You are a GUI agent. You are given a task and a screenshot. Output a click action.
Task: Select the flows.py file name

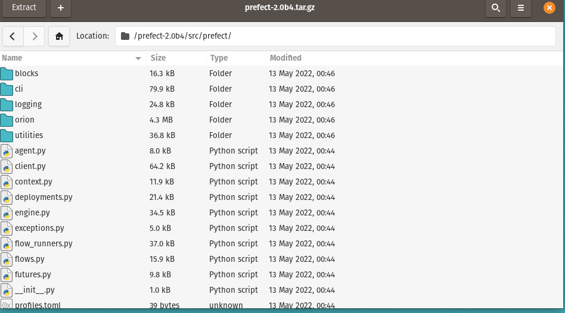pyautogui.click(x=30, y=259)
